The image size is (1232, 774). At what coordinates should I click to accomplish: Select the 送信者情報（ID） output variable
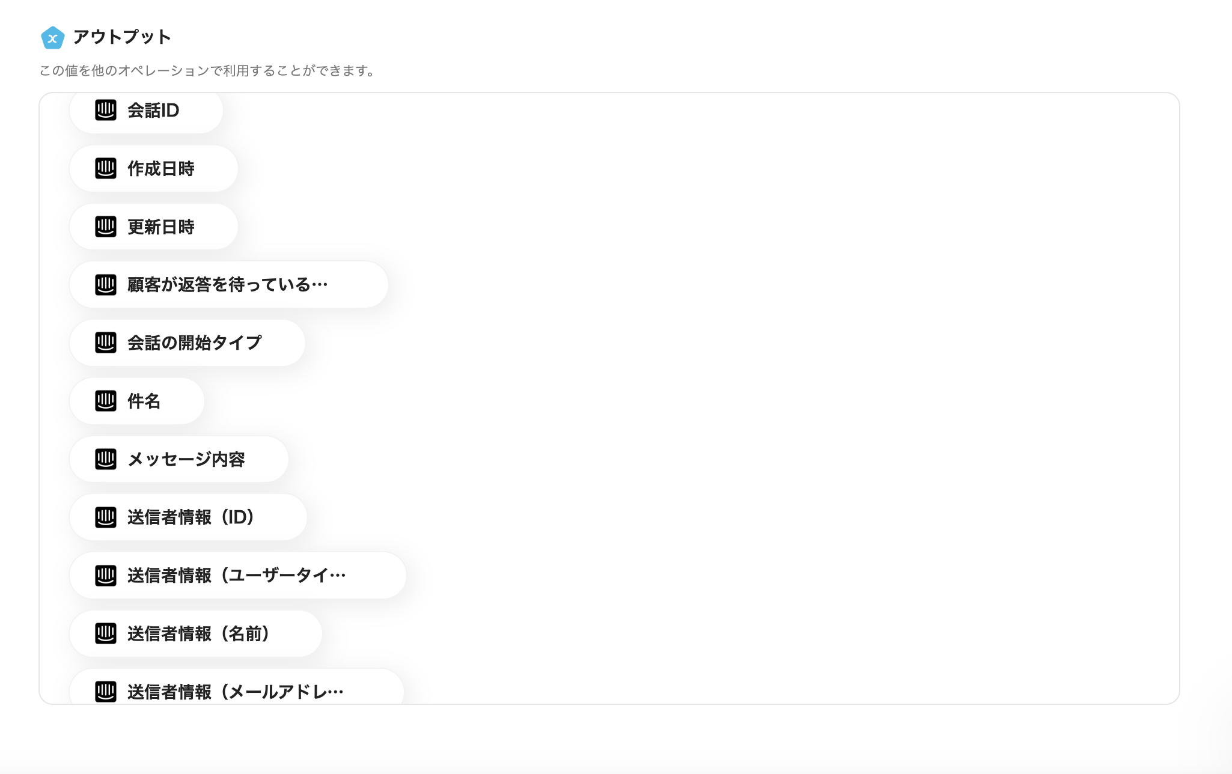pyautogui.click(x=188, y=517)
